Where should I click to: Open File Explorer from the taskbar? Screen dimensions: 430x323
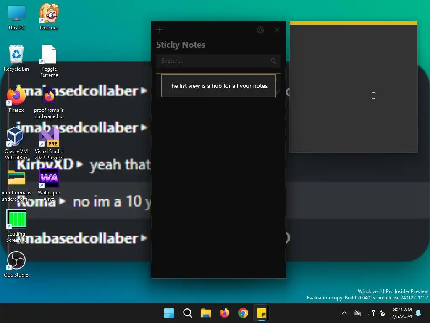click(x=206, y=313)
